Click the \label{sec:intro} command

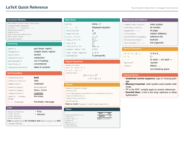pos(134,24)
